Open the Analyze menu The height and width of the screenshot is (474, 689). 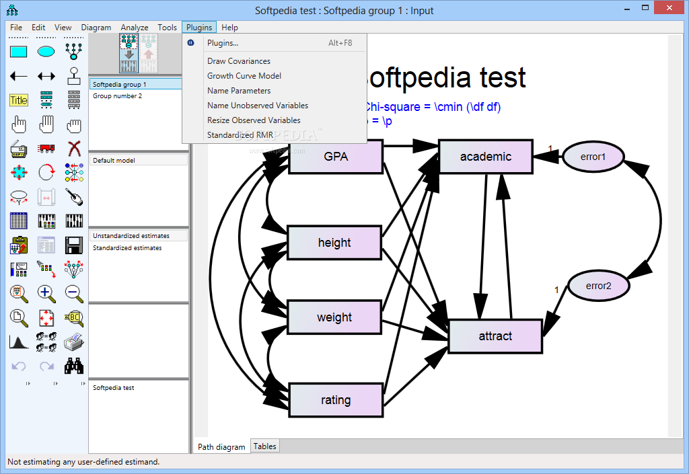pyautogui.click(x=135, y=27)
